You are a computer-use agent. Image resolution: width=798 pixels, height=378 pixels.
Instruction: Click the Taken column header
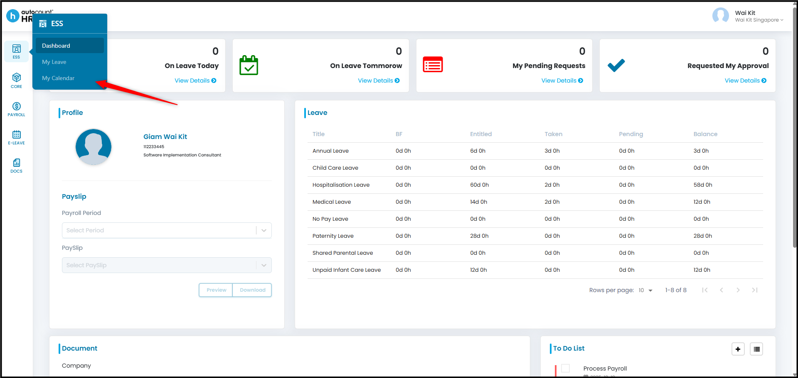click(x=553, y=134)
